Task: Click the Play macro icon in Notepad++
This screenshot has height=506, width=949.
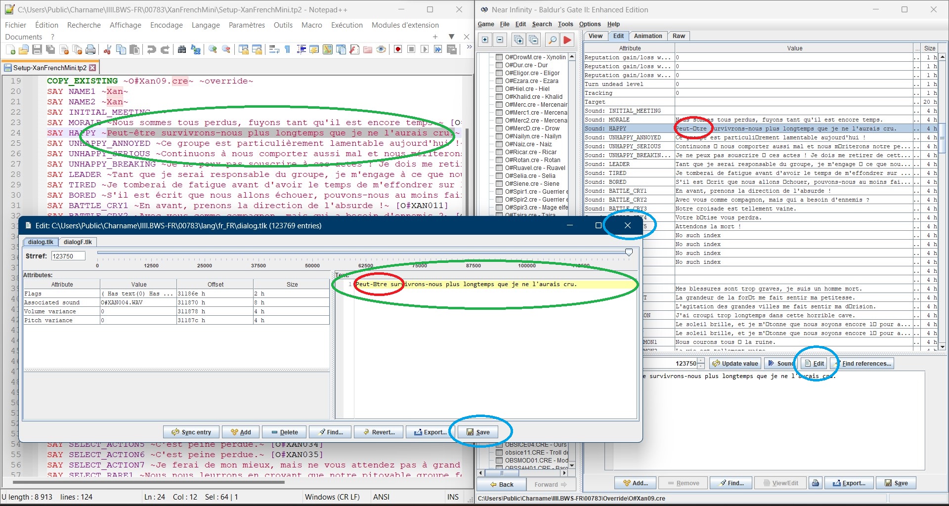Action: tap(425, 49)
